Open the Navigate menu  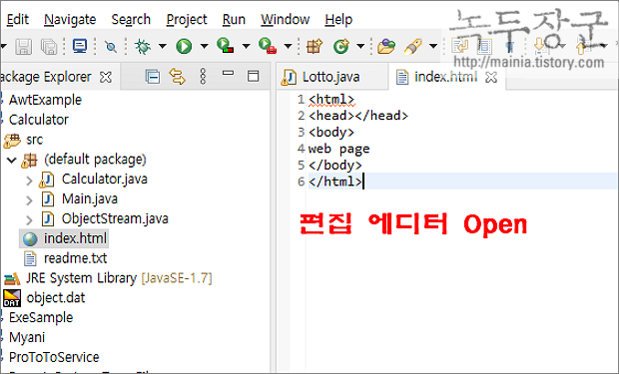pyautogui.click(x=70, y=19)
